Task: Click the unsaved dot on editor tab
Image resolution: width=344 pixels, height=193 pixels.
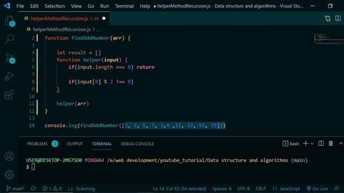Action: tap(104, 18)
